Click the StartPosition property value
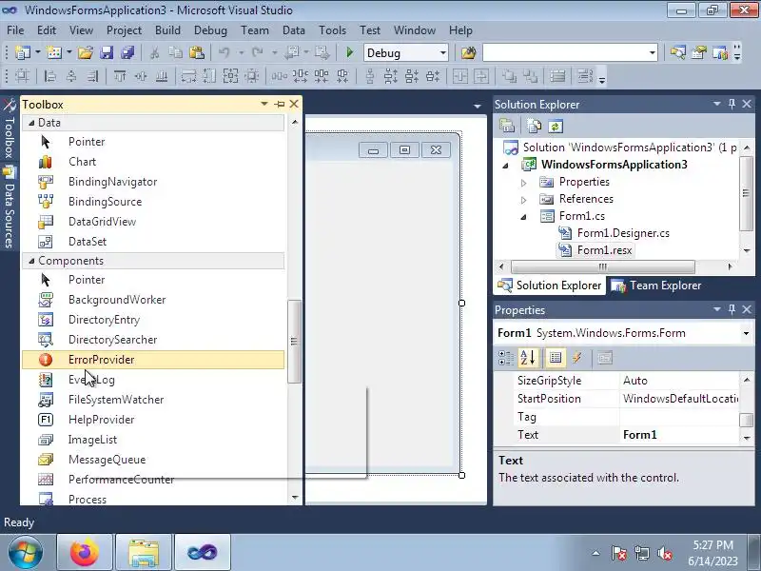Screen dimensions: 761x571 (679, 399)
